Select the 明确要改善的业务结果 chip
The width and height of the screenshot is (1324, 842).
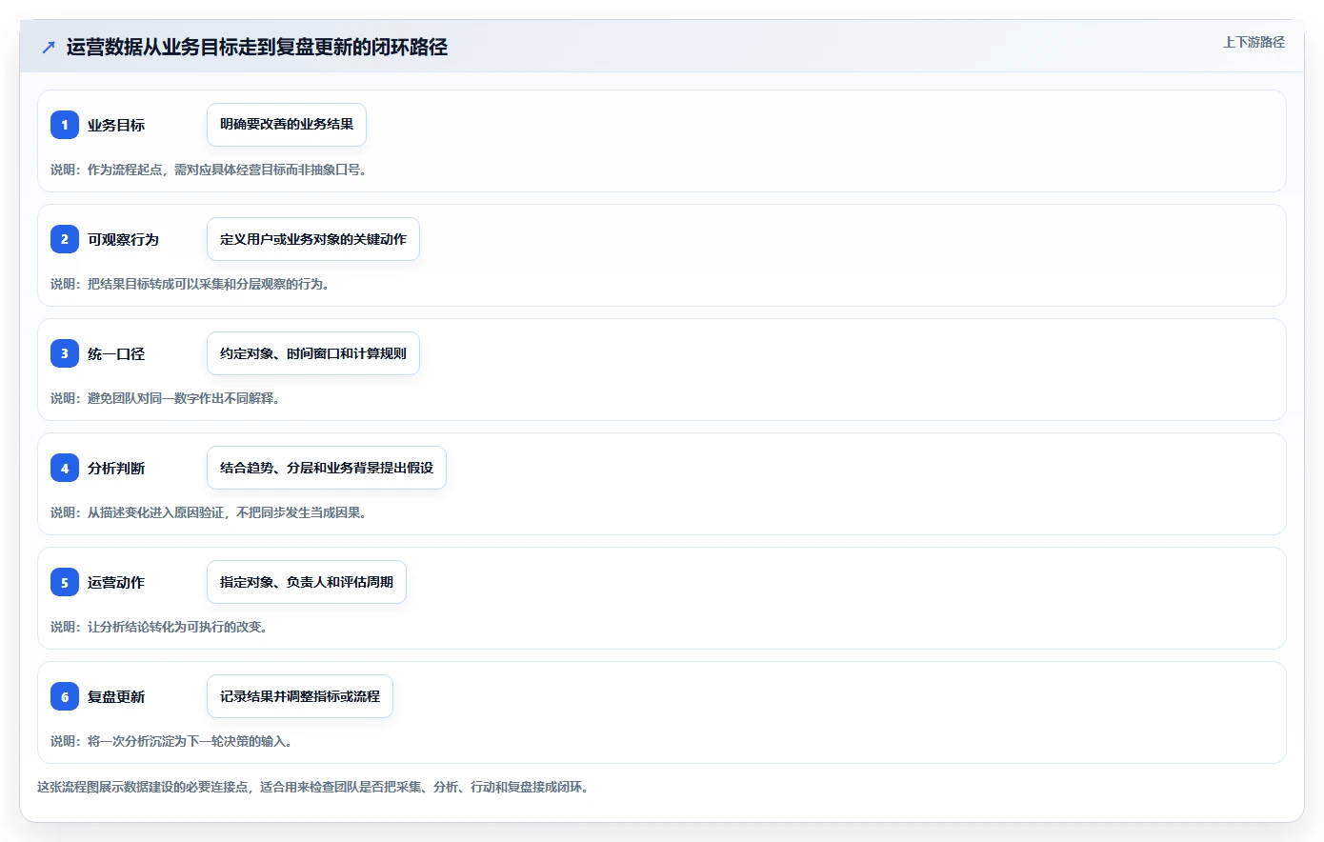pyautogui.click(x=287, y=125)
